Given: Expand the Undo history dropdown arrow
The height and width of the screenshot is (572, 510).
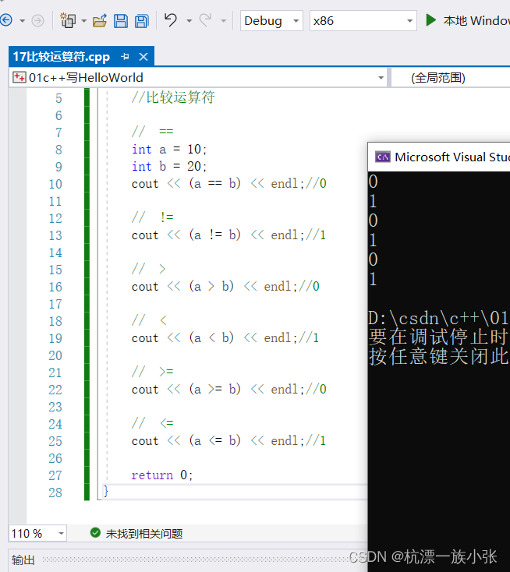Looking at the screenshot, I should [x=189, y=21].
